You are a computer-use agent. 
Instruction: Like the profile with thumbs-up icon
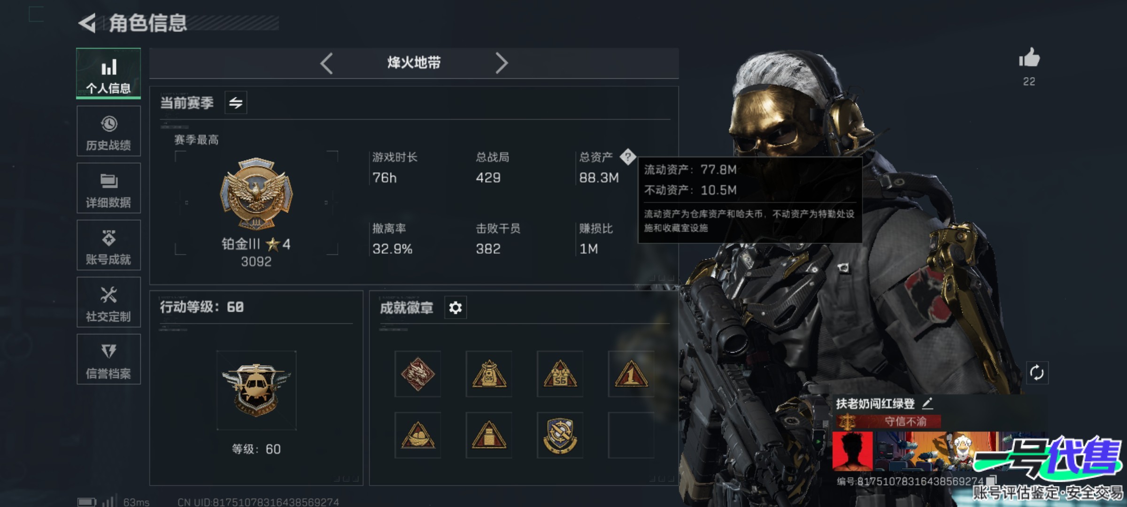point(1029,58)
